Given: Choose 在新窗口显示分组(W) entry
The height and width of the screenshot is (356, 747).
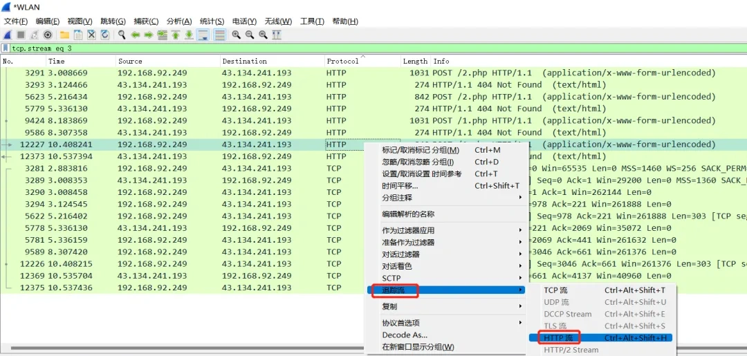Looking at the screenshot, I should pos(446,347).
